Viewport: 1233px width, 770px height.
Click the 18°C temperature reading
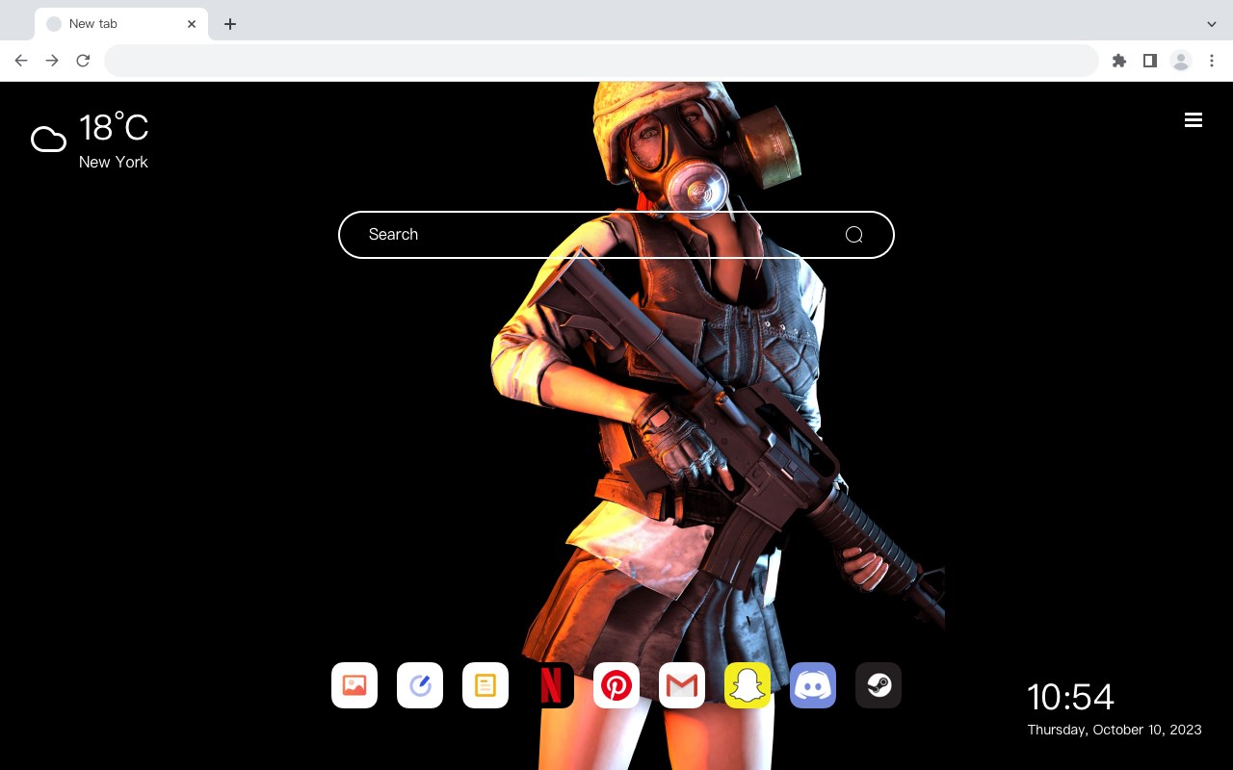tap(114, 128)
